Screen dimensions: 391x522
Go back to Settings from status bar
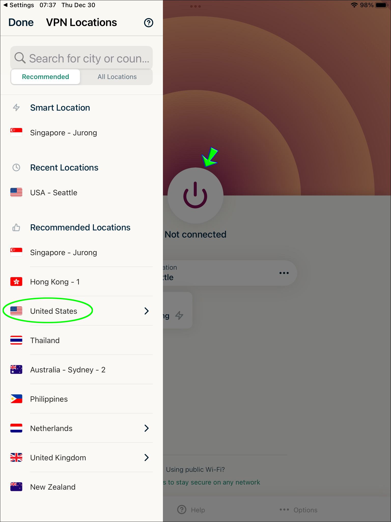pos(19,5)
